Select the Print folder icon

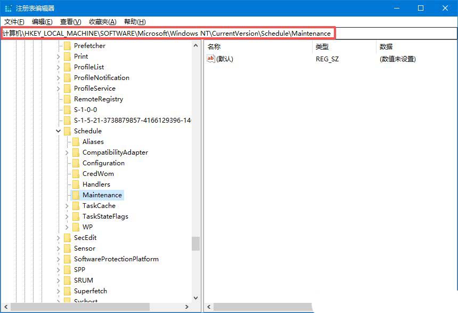[x=67, y=57]
